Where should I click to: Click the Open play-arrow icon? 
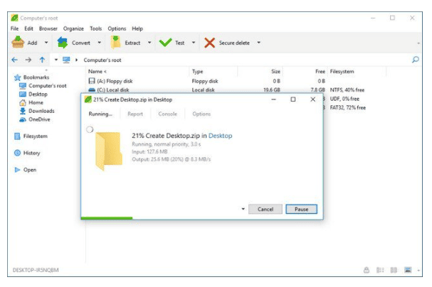click(17, 170)
